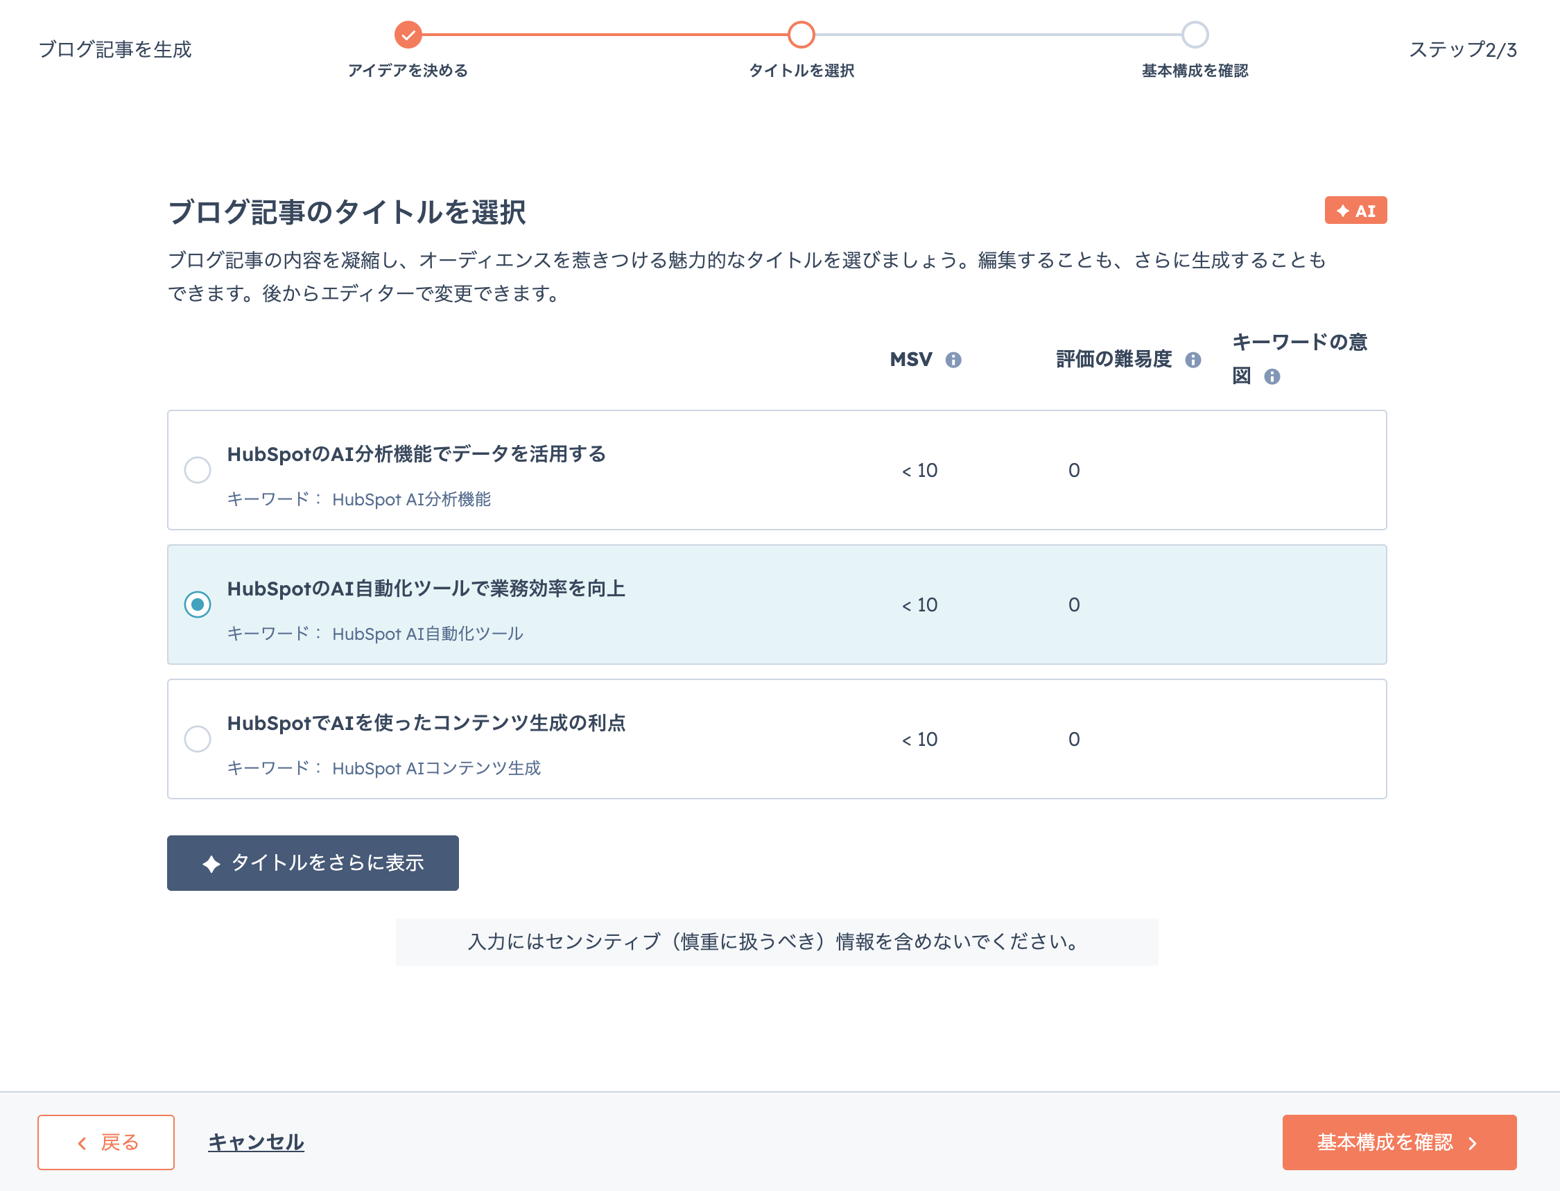Click タイトルをさらに表示 button
Viewport: 1560px width, 1191px height.
coord(313,863)
